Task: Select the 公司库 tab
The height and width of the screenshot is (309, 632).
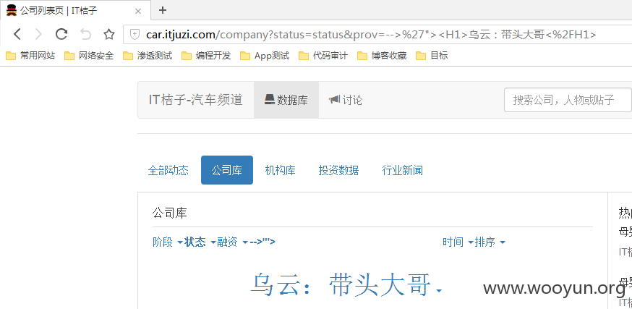Action: [227, 170]
